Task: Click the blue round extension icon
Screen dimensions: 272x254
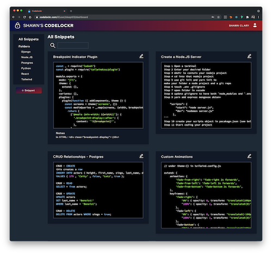Action: pyautogui.click(x=236, y=17)
